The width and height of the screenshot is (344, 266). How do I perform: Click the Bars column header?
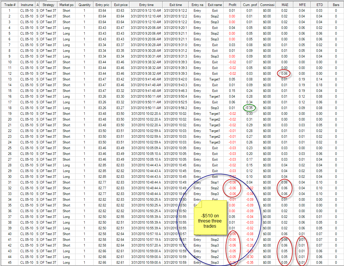[336, 5]
